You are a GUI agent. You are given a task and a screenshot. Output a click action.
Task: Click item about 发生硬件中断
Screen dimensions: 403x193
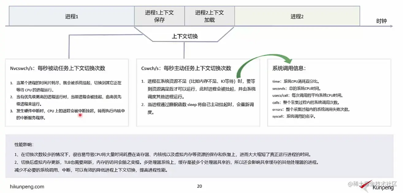coord(67,114)
